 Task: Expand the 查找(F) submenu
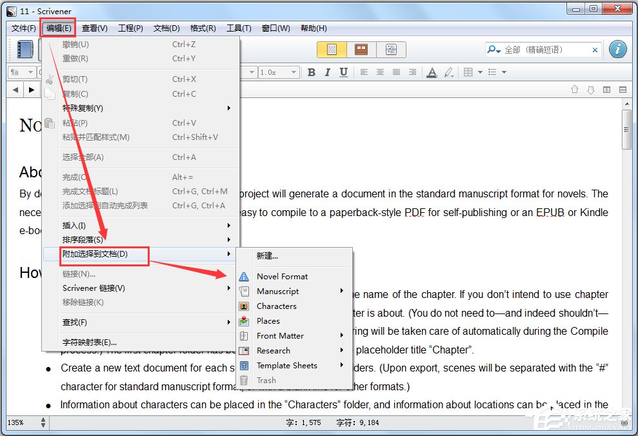[141, 322]
